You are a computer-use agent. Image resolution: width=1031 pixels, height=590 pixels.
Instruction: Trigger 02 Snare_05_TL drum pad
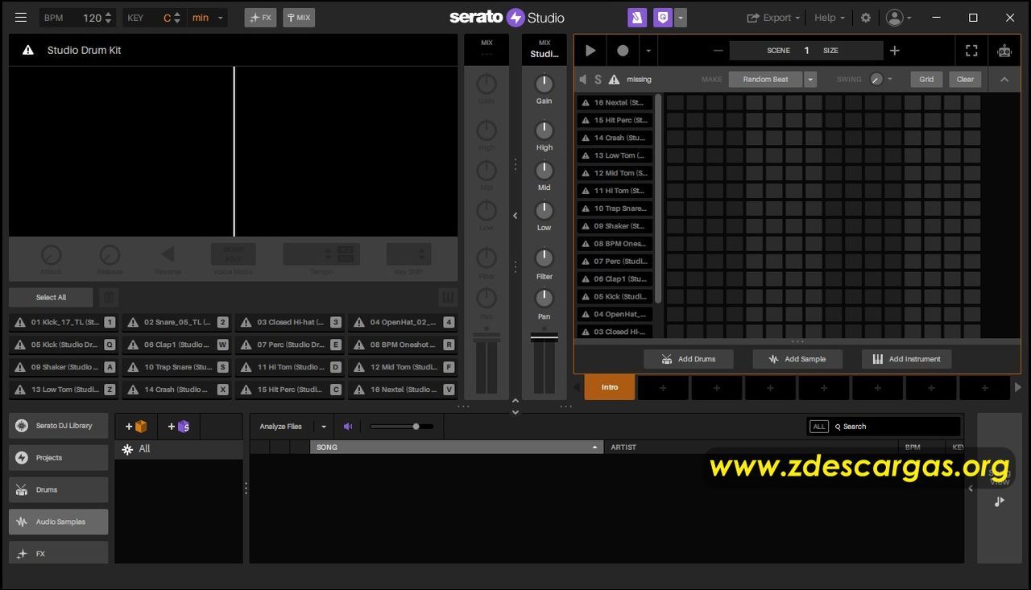[176, 322]
